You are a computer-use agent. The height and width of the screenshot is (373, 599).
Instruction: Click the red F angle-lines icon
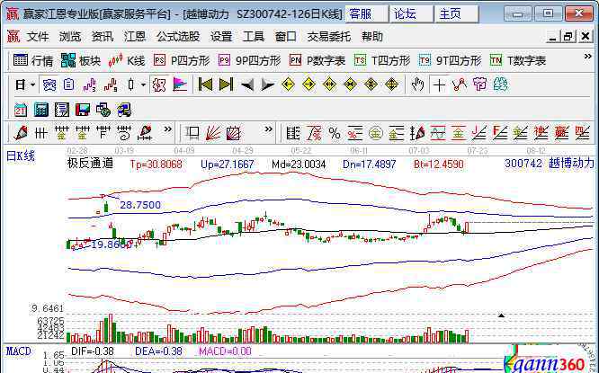tap(500, 133)
